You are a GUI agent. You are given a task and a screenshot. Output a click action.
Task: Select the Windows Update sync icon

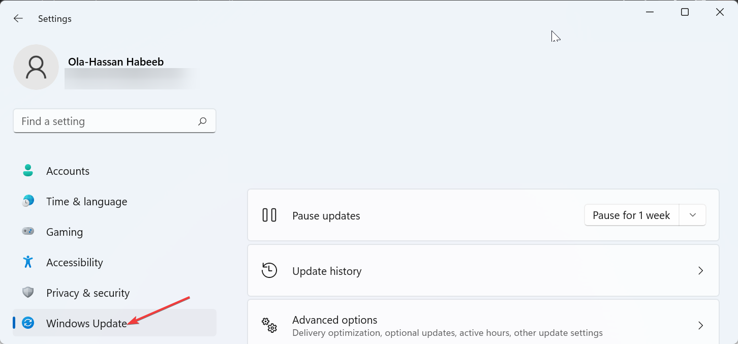(28, 323)
